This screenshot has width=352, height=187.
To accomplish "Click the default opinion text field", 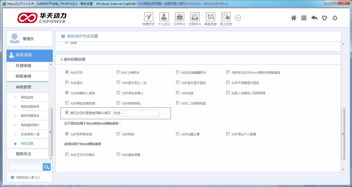I will [x=136, y=113].
